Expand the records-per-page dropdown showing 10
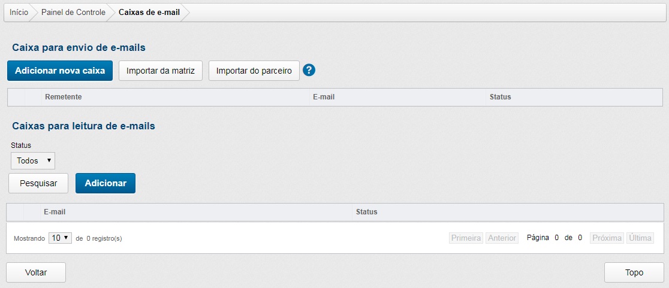The width and height of the screenshot is (669, 288). click(60, 238)
